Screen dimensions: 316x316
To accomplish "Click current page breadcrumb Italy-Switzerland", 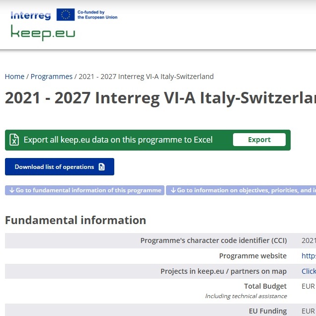I will pyautogui.click(x=146, y=77).
